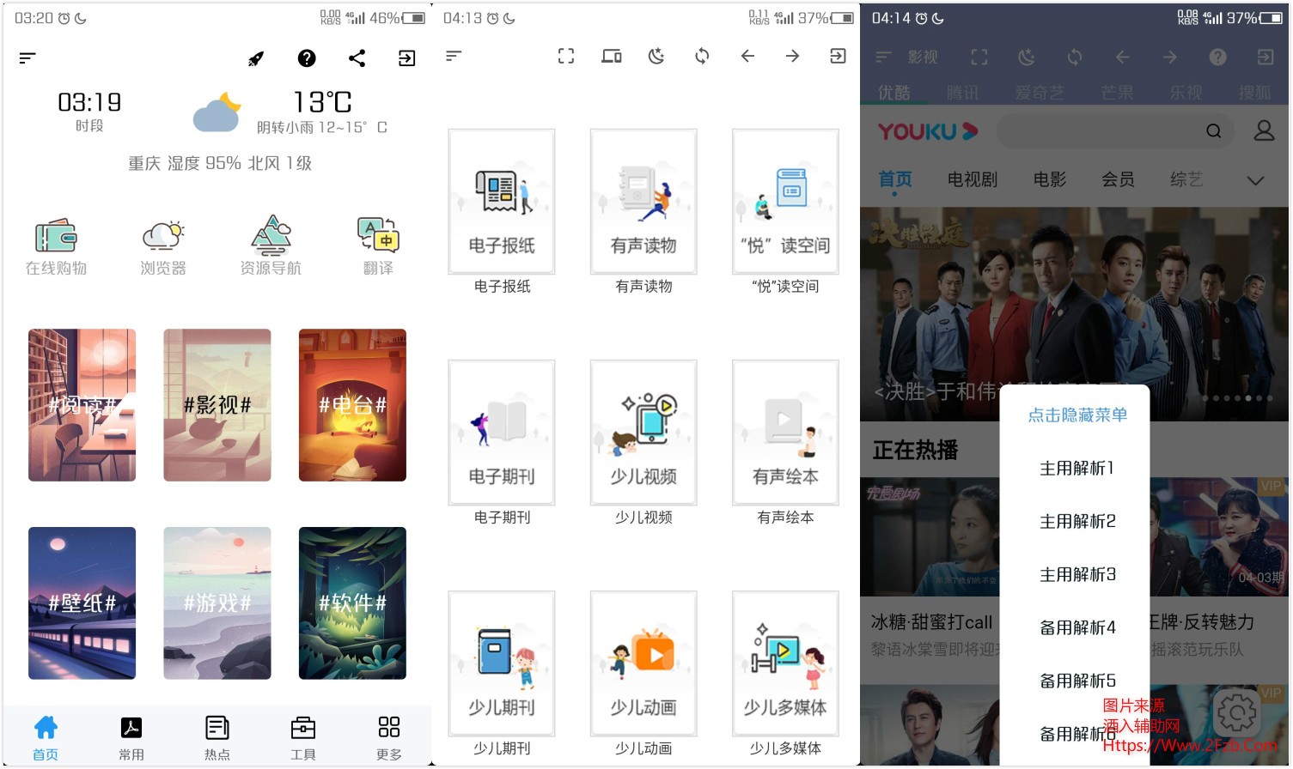The height and width of the screenshot is (769, 1293).
Task: Go back with the left arrow in reading screen
Action: click(x=747, y=56)
